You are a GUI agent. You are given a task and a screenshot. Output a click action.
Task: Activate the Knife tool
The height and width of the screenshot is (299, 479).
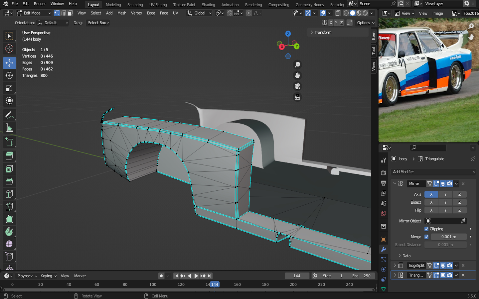[9, 207]
